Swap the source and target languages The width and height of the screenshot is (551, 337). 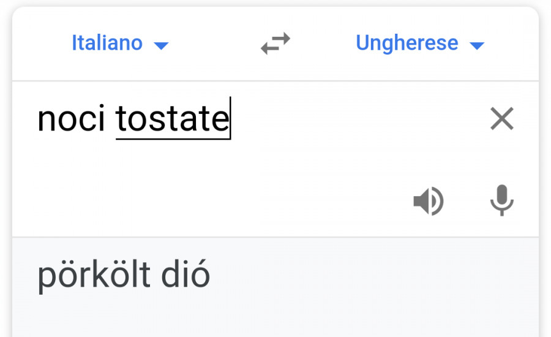click(x=275, y=44)
